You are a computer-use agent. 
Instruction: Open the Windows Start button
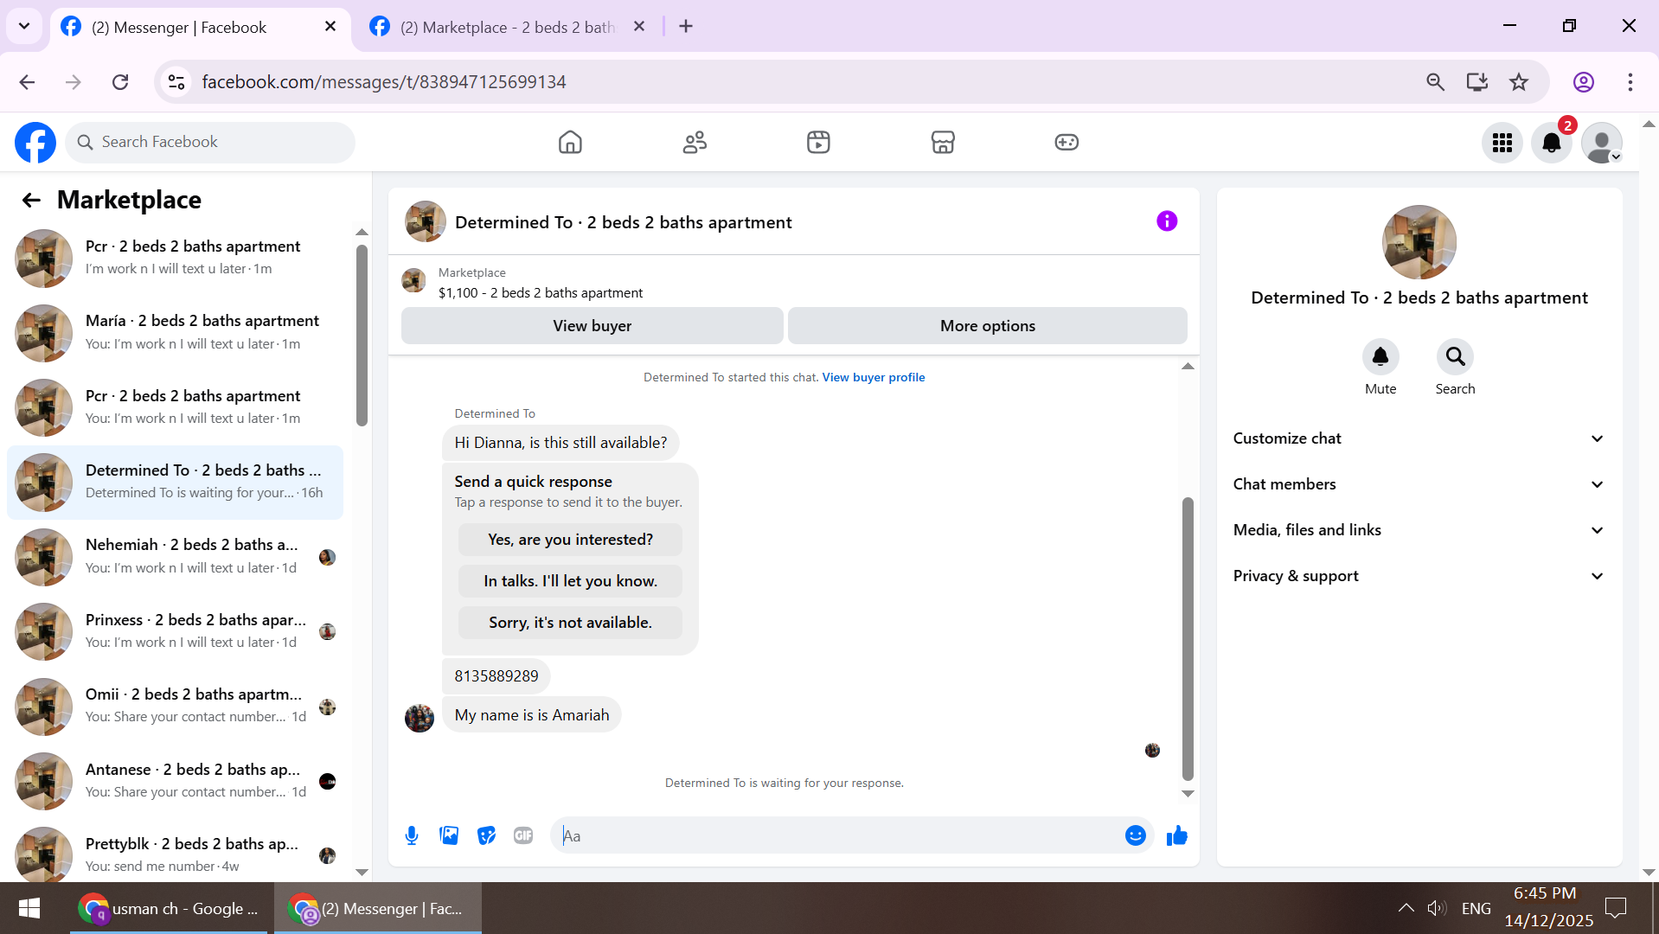click(x=29, y=908)
